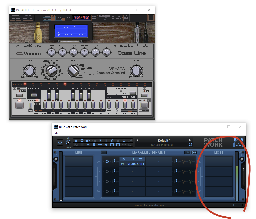This screenshot has width=256, height=219.
Task: Click the level bars icon in PatchWork toolbar
Action: click(x=130, y=145)
